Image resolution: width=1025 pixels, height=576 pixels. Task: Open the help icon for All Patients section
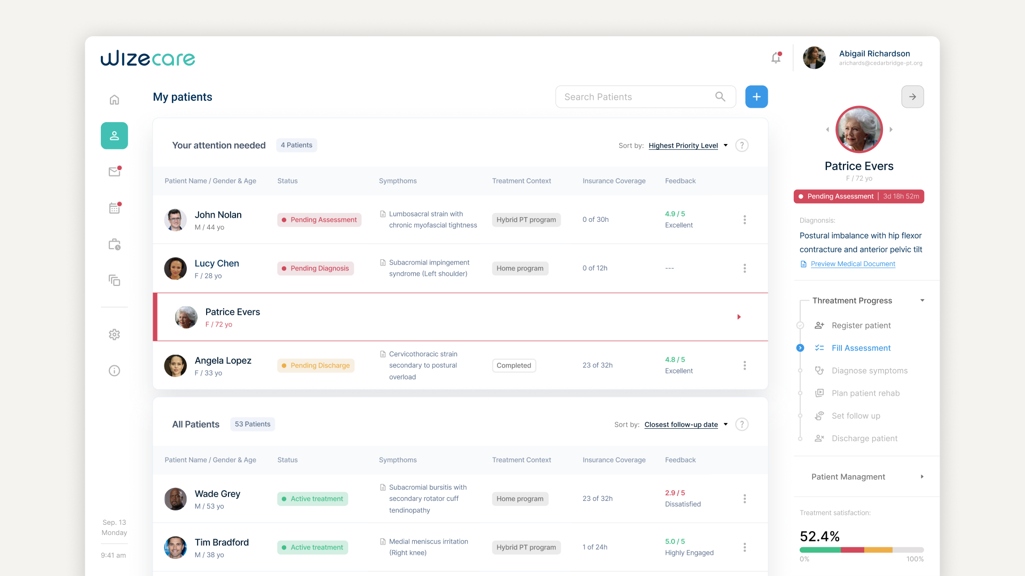coord(742,424)
